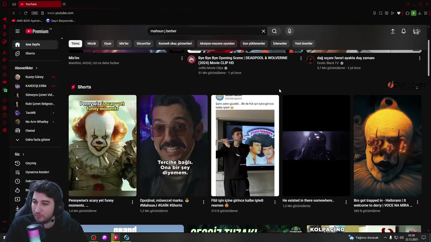
Task: Open Oynatma listeleri in the sidebar
Action: pyautogui.click(x=36, y=172)
